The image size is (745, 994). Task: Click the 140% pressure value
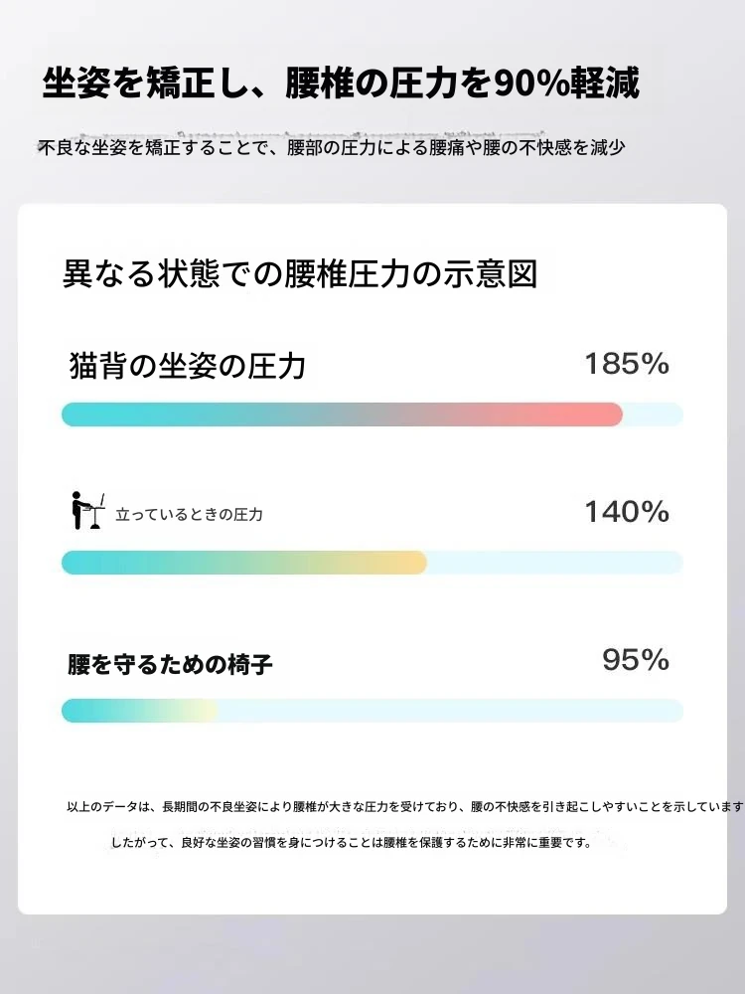626,513
